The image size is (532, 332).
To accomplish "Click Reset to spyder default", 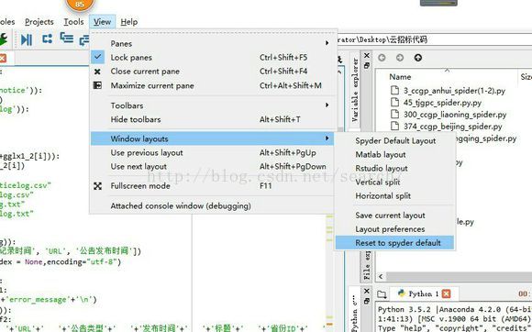I will tap(395, 243).
